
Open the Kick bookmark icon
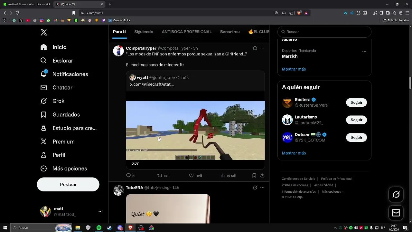(x=76, y=20)
